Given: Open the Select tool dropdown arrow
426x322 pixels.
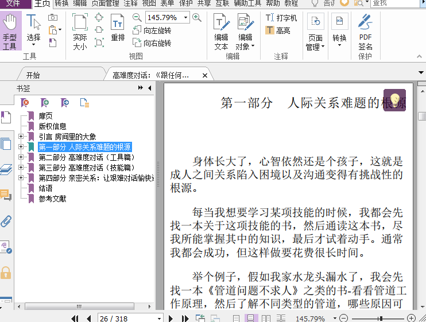Looking at the screenshot, I should click(x=33, y=45).
